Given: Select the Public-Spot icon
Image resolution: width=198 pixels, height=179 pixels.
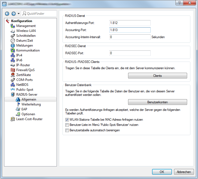Looking at the screenshot, I should (x=13, y=90).
